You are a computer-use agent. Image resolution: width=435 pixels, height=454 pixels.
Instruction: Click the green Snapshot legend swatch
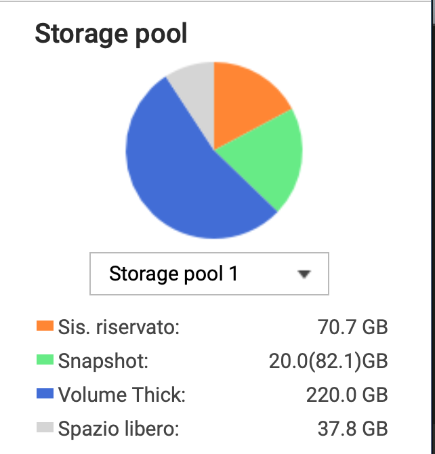coord(45,360)
